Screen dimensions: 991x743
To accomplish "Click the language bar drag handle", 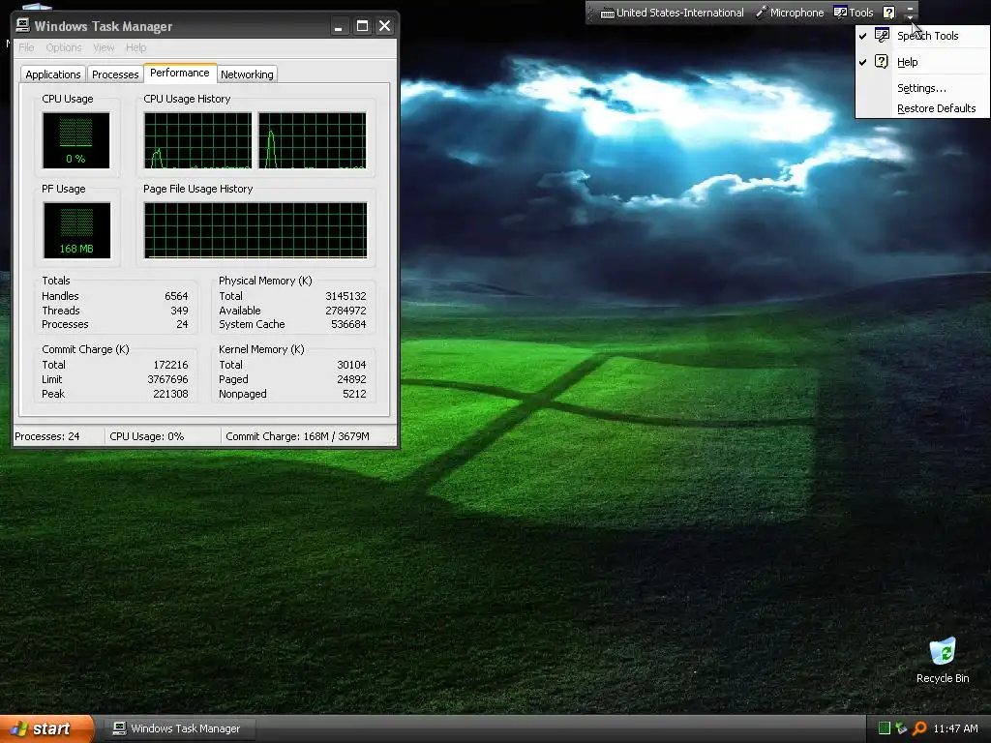I will point(591,13).
